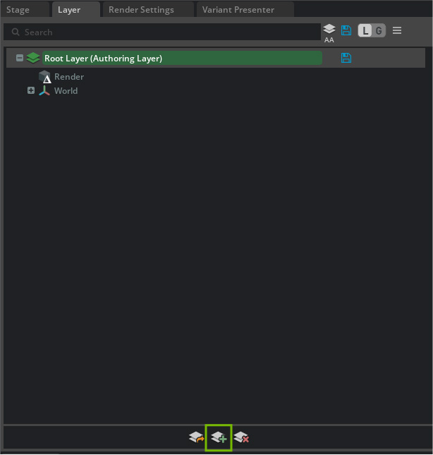433x455 pixels.
Task: Switch to the Variant Presenter tab
Action: (237, 10)
